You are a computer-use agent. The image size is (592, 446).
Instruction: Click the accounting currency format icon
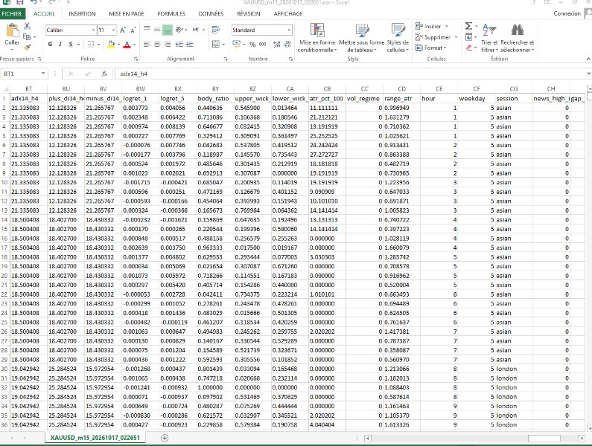coord(237,45)
